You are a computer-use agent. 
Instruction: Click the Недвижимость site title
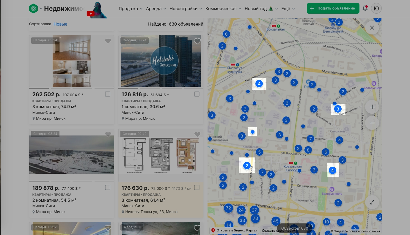[x=64, y=9]
